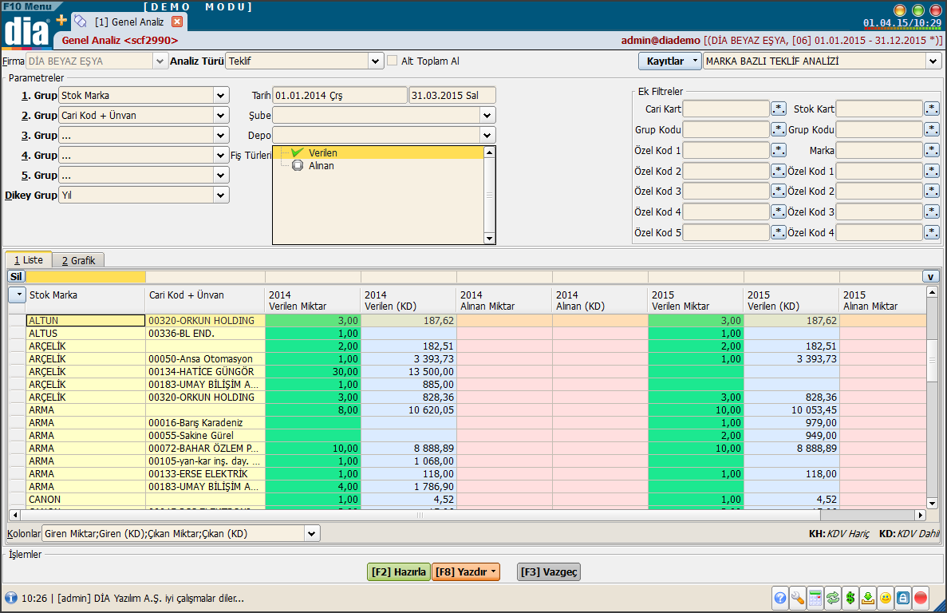Open the right Grup Kodu lookup button
Screen dimensions: 947x613
click(932, 129)
